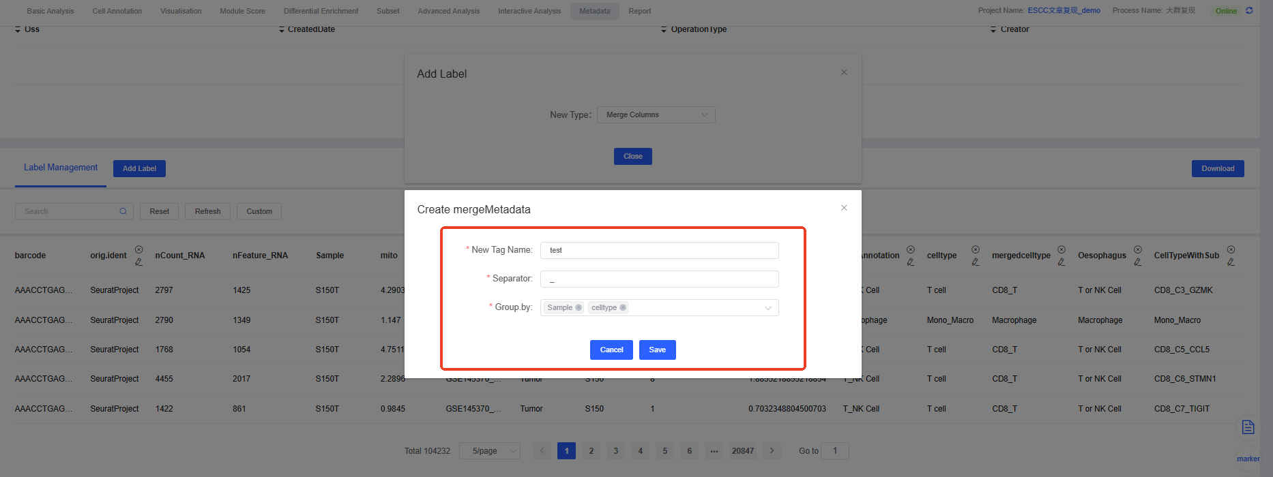Click the New Tag Name input field
The width and height of the screenshot is (1273, 477).
tap(659, 250)
